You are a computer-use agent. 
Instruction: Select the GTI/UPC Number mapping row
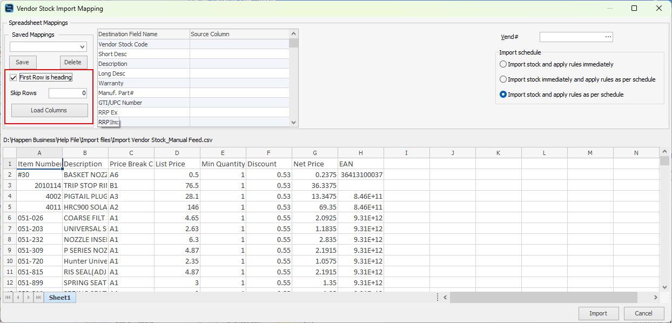(x=193, y=103)
